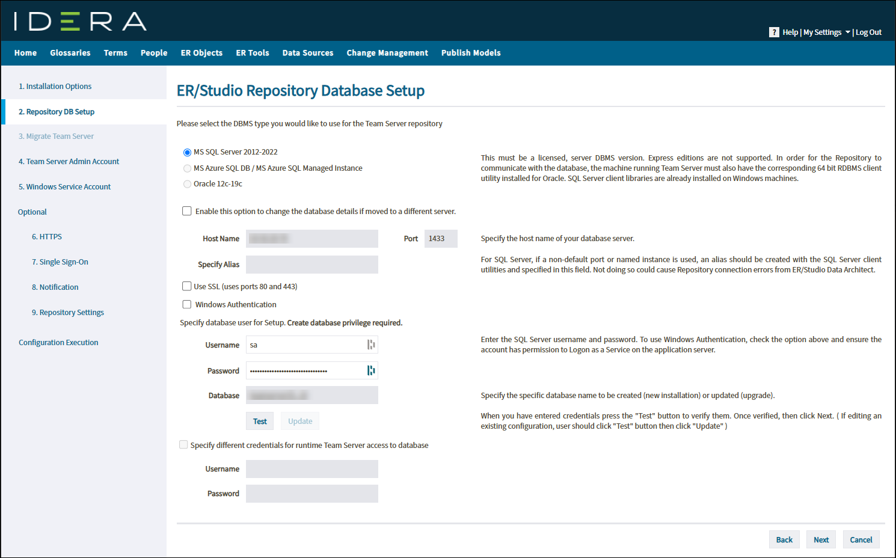Click the Specify Alias input field

pos(312,265)
